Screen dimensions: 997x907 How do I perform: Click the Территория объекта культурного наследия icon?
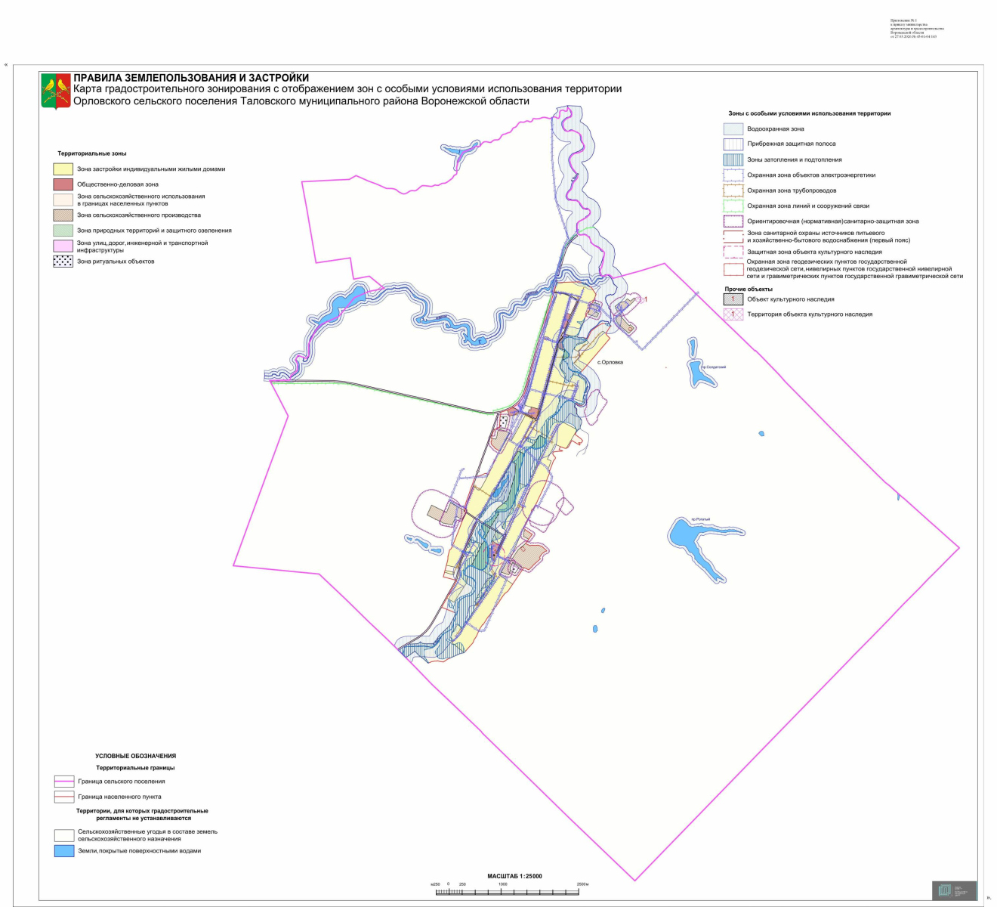(733, 314)
